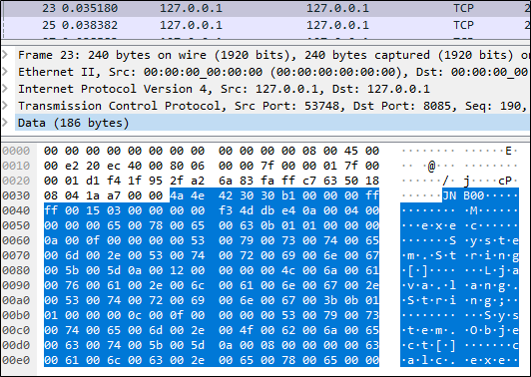531x377 pixels.
Task: Click hex offset 0030 row label
Action: 16,195
